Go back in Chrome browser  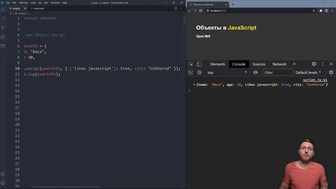coord(190,10)
